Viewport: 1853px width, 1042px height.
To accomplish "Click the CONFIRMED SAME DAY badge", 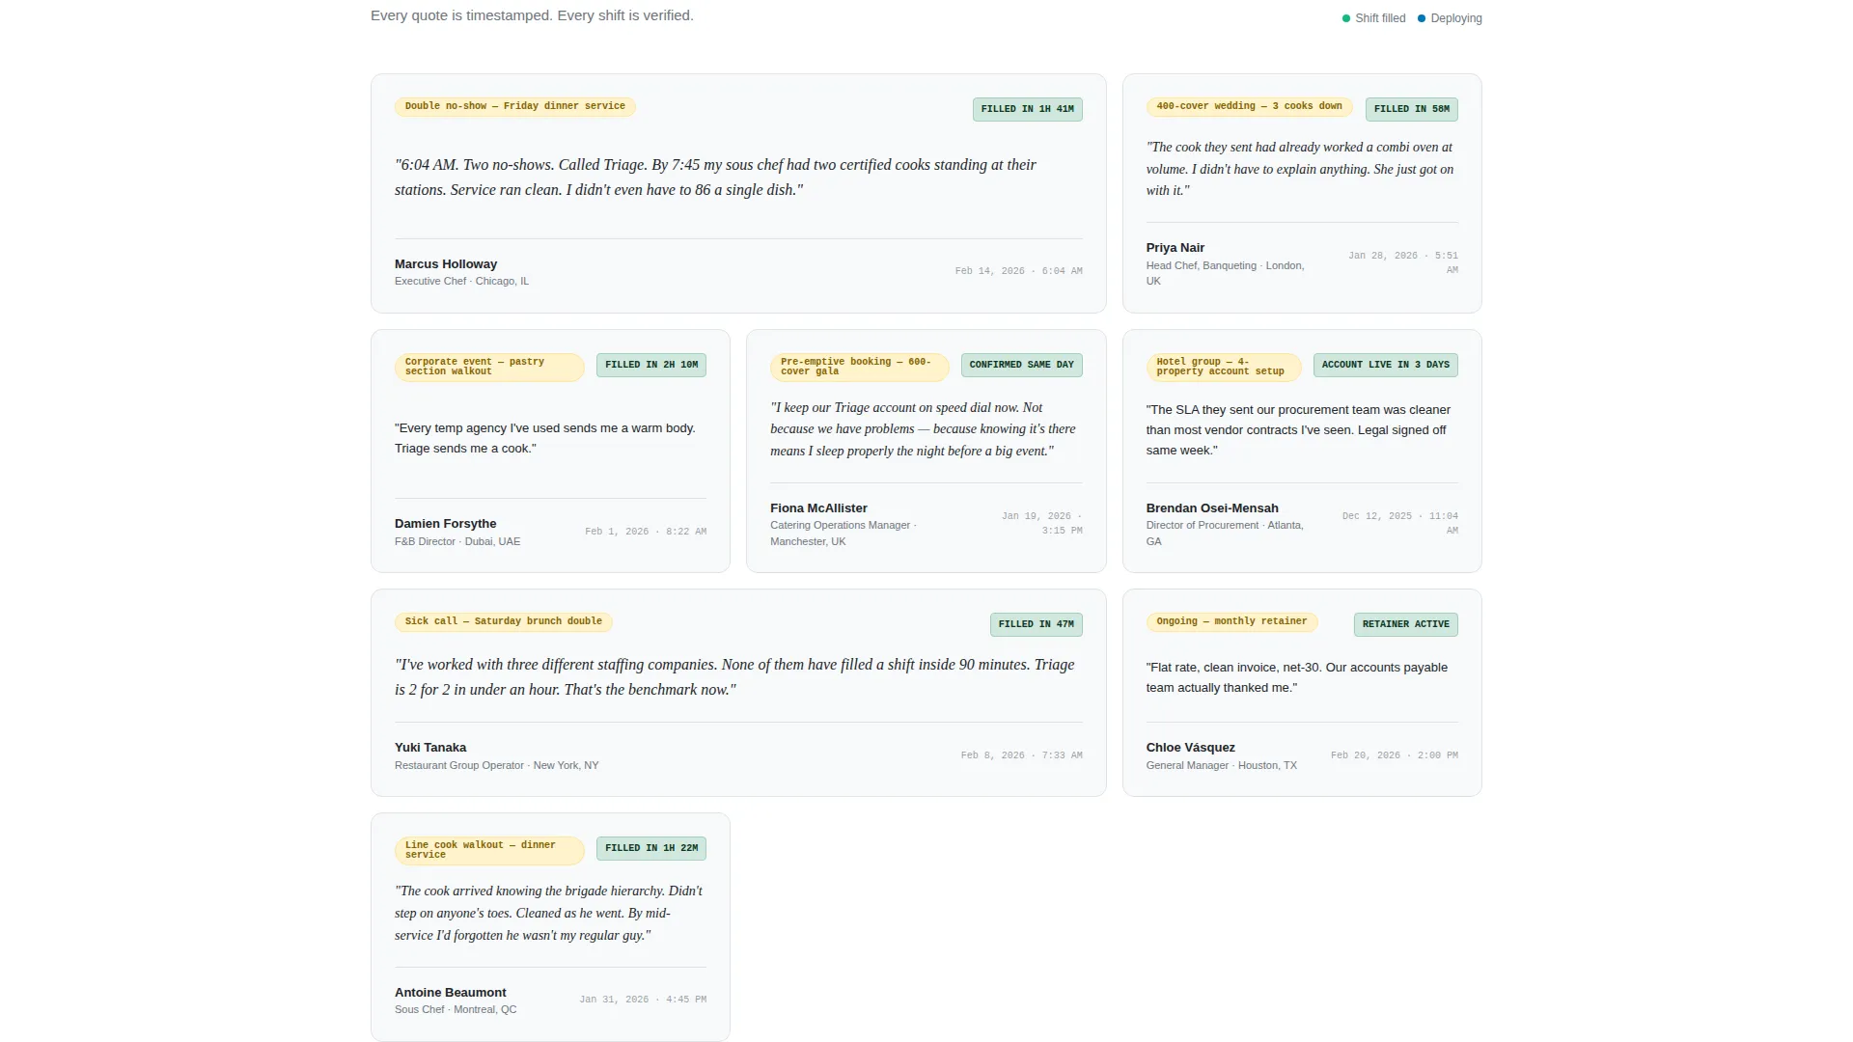I will coord(1021,365).
